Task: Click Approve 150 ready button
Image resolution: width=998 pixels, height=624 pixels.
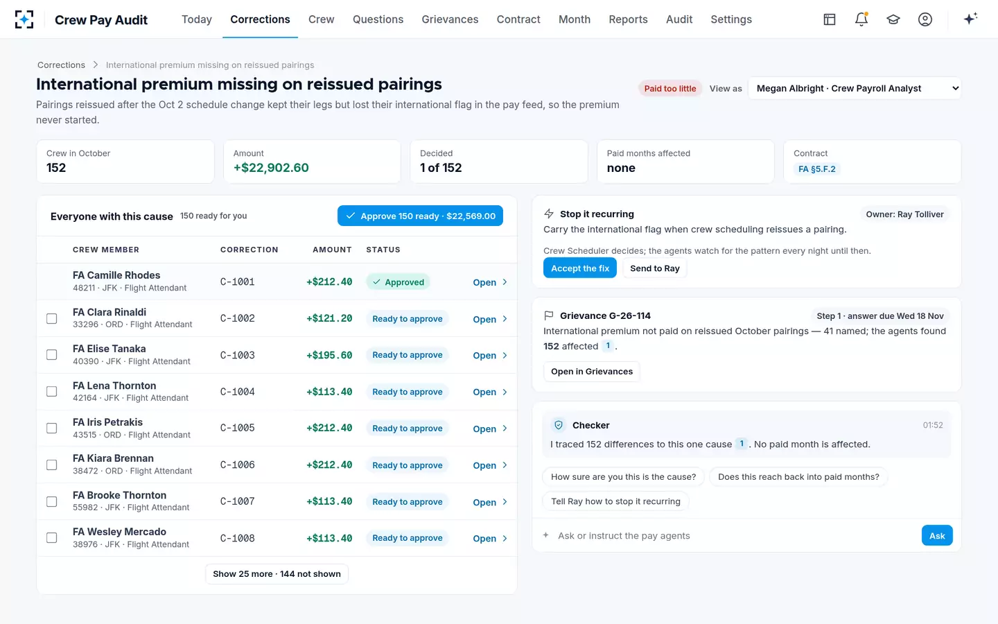Action: (420, 216)
